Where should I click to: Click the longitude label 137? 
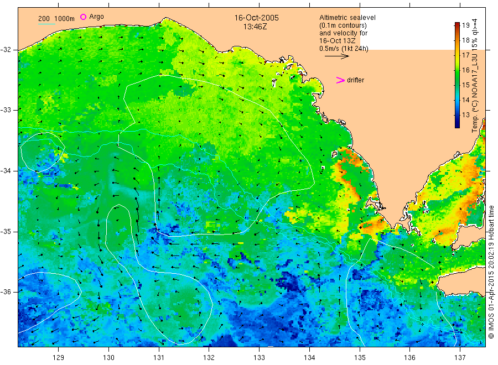[460, 358]
